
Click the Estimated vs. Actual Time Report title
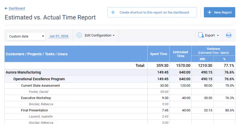pos(50,17)
